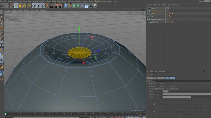Toggle red X enable flag of first Subdivision Surface

(168, 11)
